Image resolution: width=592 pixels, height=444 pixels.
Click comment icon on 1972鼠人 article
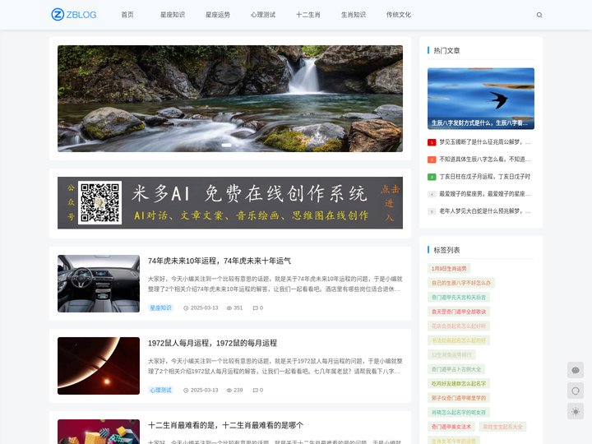click(x=255, y=391)
